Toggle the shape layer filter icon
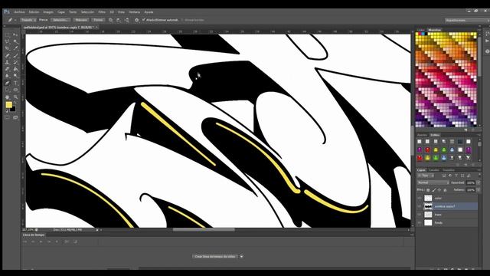The width and height of the screenshot is (490, 276). [462, 176]
